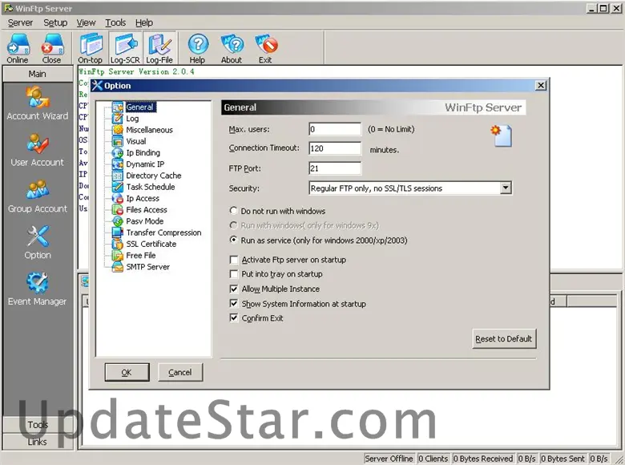Toggle the On-top toolbar icon
This screenshot has width=625, height=465.
coord(91,49)
